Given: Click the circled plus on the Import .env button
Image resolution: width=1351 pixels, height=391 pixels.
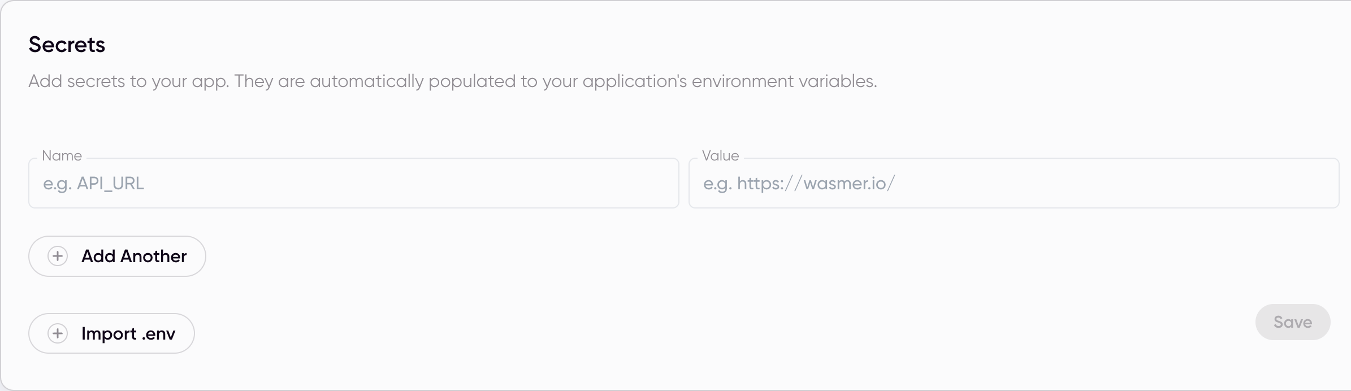Looking at the screenshot, I should click(x=57, y=333).
